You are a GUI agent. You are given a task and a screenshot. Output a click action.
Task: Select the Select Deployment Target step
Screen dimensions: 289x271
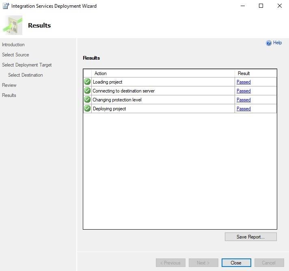coord(27,65)
